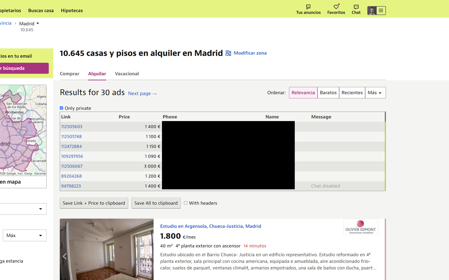Click the 1.800 €/mes listing price
The height and width of the screenshot is (280, 449).
(178, 236)
